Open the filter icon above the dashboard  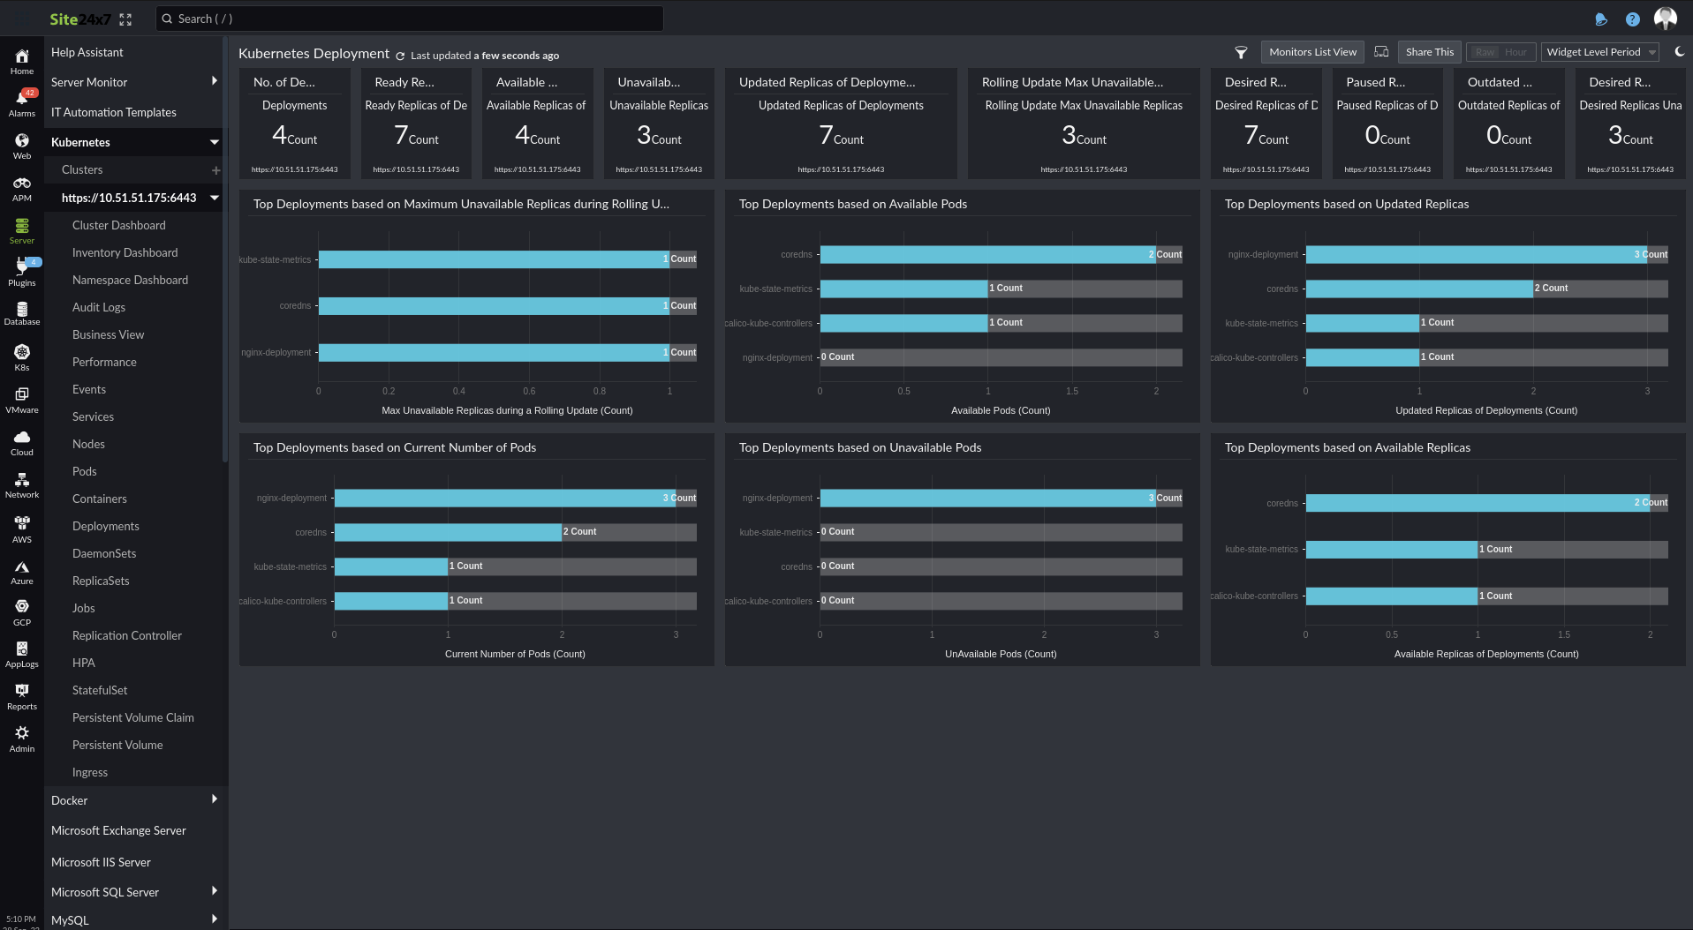click(x=1241, y=52)
